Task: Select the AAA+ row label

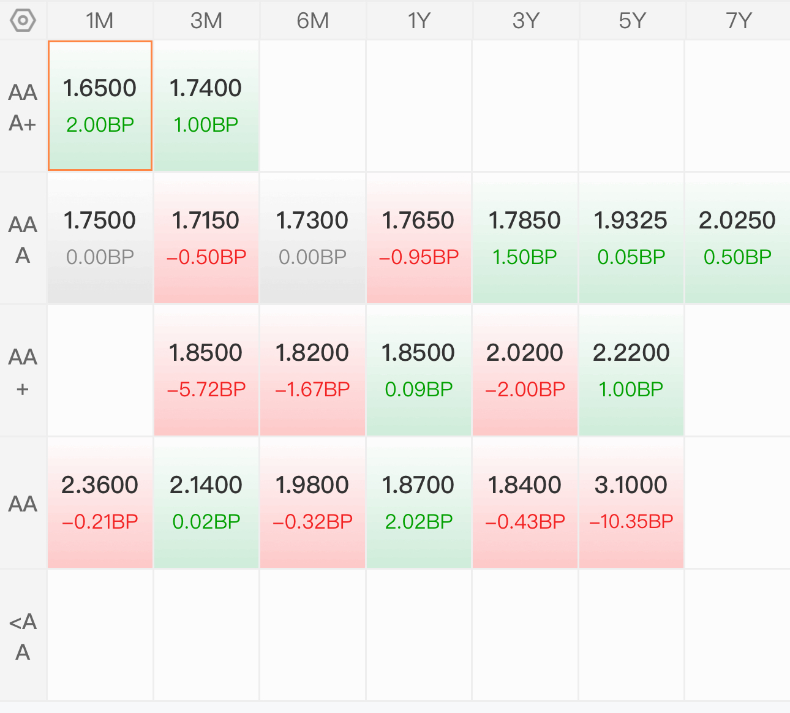Action: pos(23,107)
